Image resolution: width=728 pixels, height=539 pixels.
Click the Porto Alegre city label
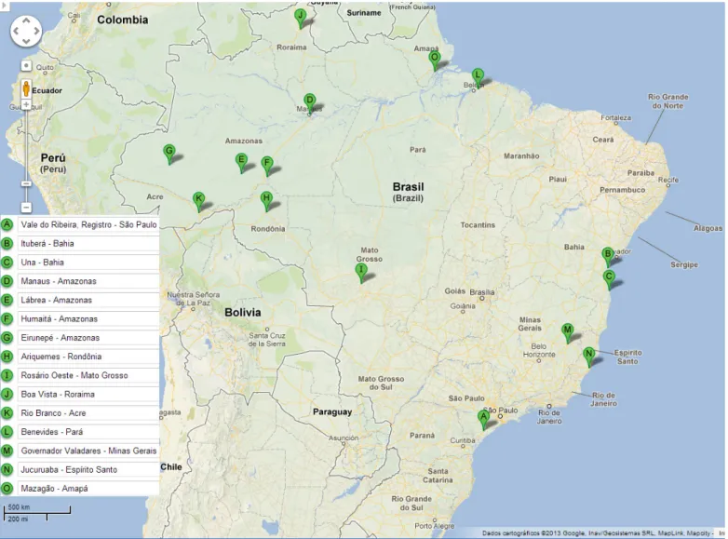[x=434, y=526]
